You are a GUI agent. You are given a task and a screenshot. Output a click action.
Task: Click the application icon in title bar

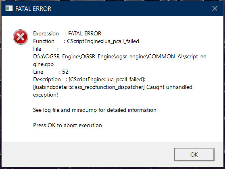[x=9, y=8]
